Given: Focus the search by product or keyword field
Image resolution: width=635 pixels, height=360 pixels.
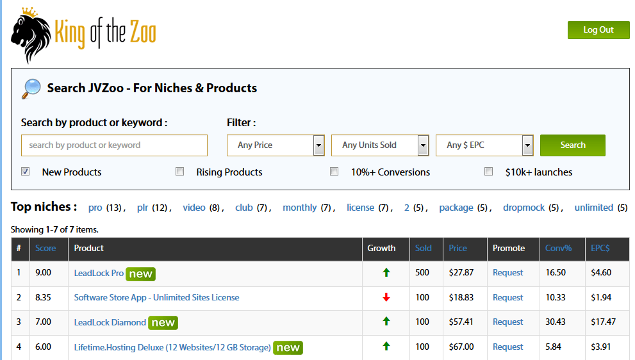Looking at the screenshot, I should [114, 145].
